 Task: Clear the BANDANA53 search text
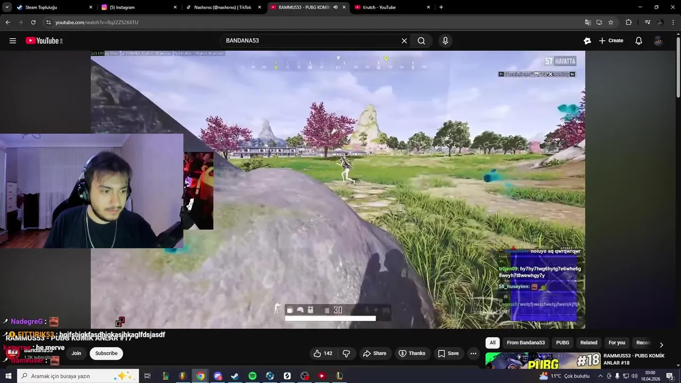(404, 40)
